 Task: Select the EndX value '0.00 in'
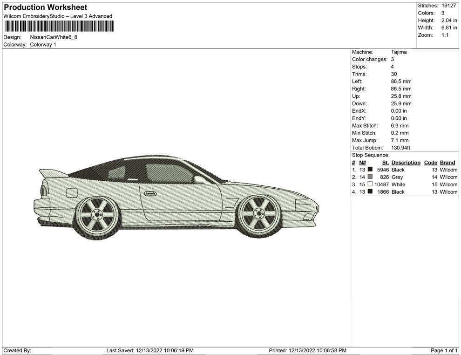point(399,111)
